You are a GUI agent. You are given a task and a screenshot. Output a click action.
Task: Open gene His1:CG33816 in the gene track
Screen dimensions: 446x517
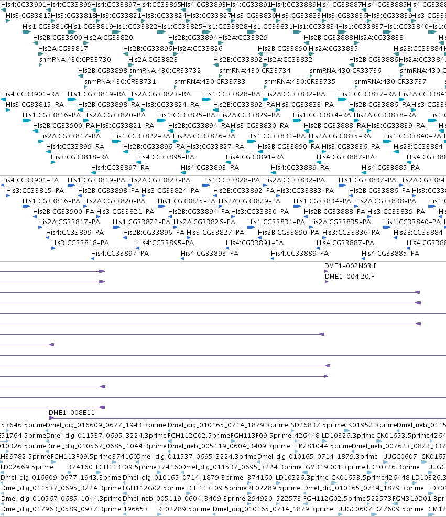[x=45, y=26]
